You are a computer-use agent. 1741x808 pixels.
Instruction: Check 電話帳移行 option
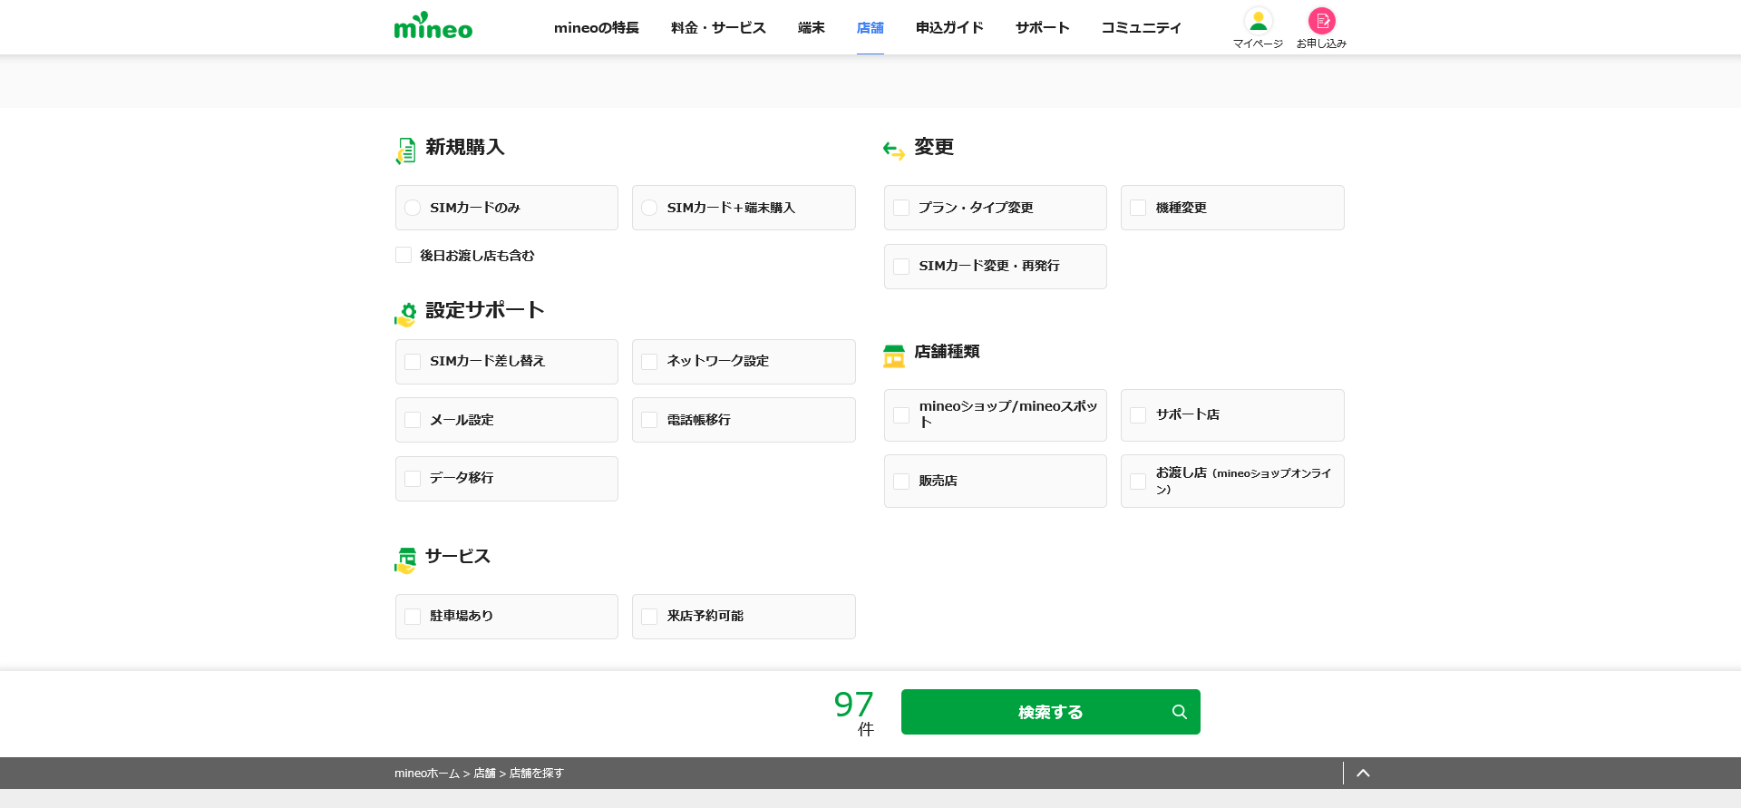coord(744,420)
